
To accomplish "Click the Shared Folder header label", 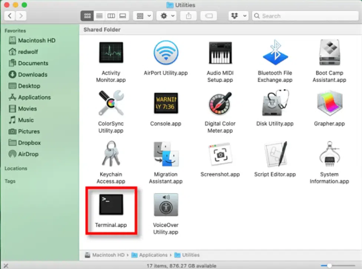I will pos(102,30).
